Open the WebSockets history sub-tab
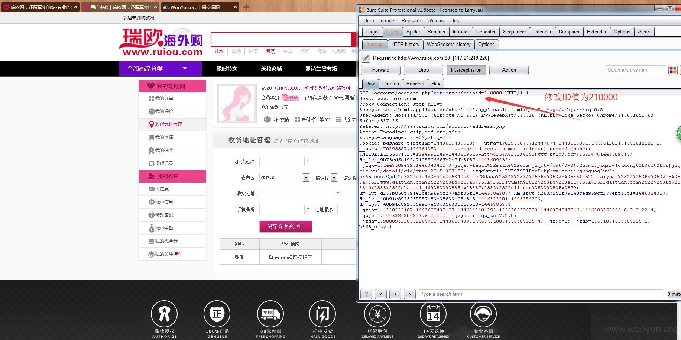Image resolution: width=681 pixels, height=340 pixels. pyautogui.click(x=448, y=44)
